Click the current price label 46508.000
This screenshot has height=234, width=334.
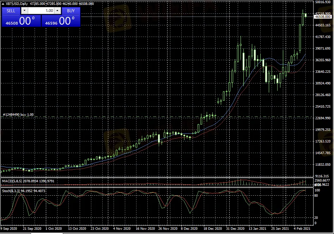[x=323, y=17]
